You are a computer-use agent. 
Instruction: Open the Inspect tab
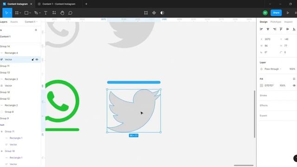pyautogui.click(x=288, y=22)
